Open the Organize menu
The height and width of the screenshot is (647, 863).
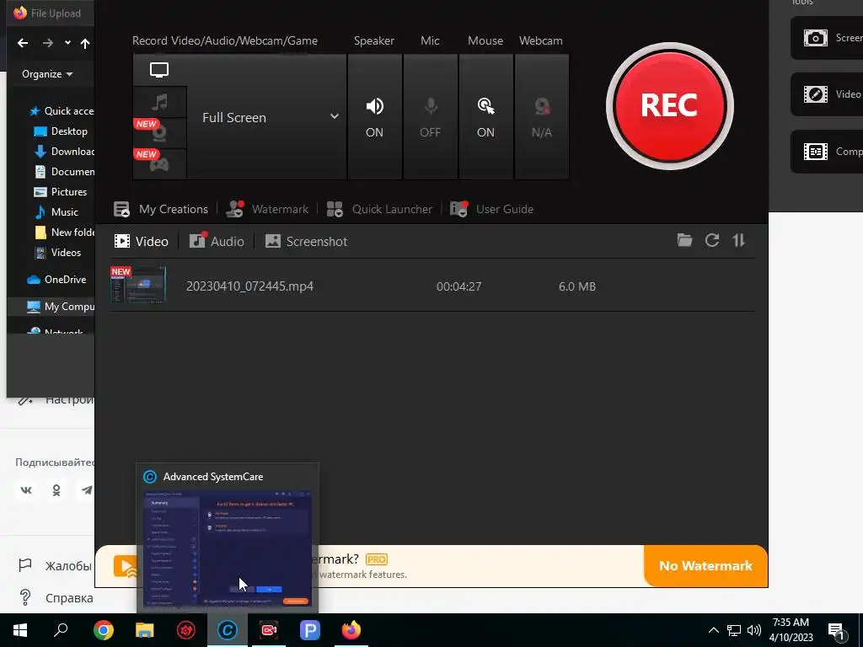(47, 74)
